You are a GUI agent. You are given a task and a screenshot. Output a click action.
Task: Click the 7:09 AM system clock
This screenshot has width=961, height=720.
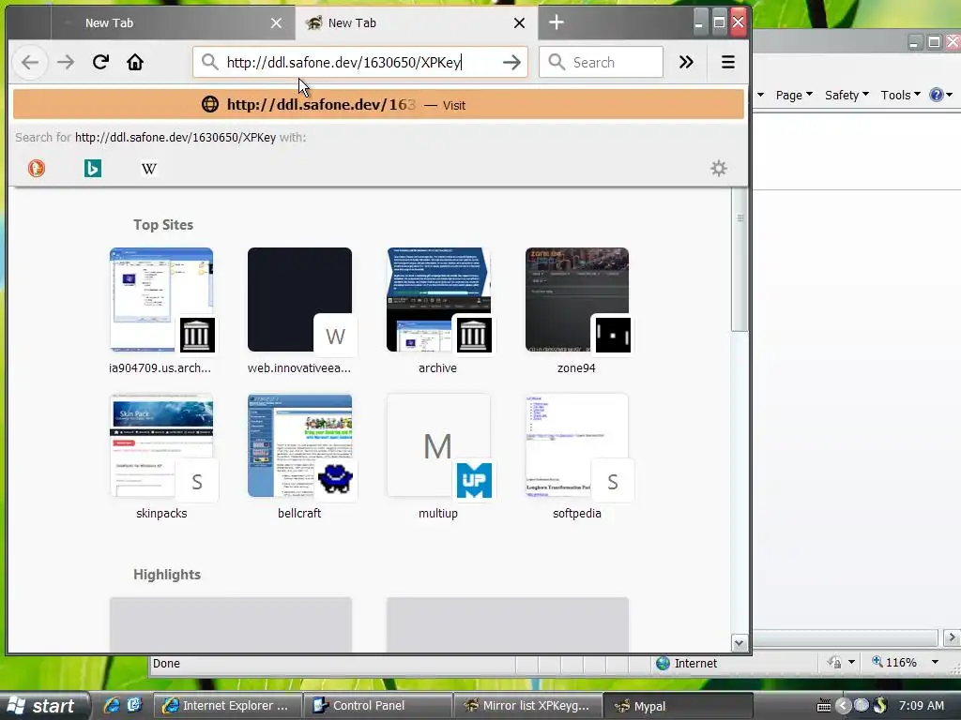pos(922,706)
